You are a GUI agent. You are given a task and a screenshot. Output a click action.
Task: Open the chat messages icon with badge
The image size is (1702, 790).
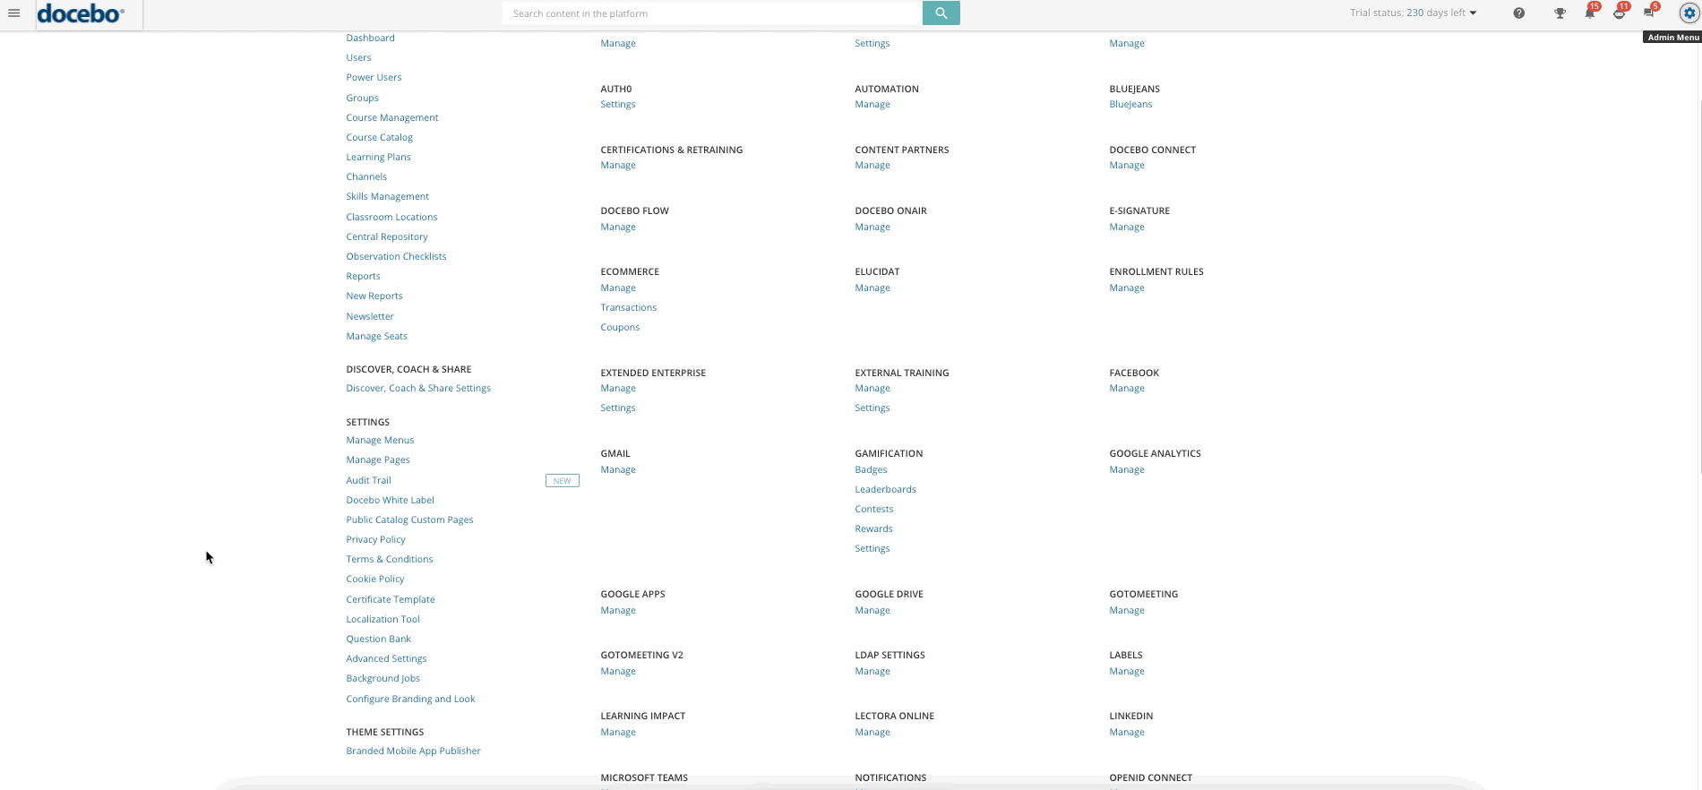pos(1650,13)
